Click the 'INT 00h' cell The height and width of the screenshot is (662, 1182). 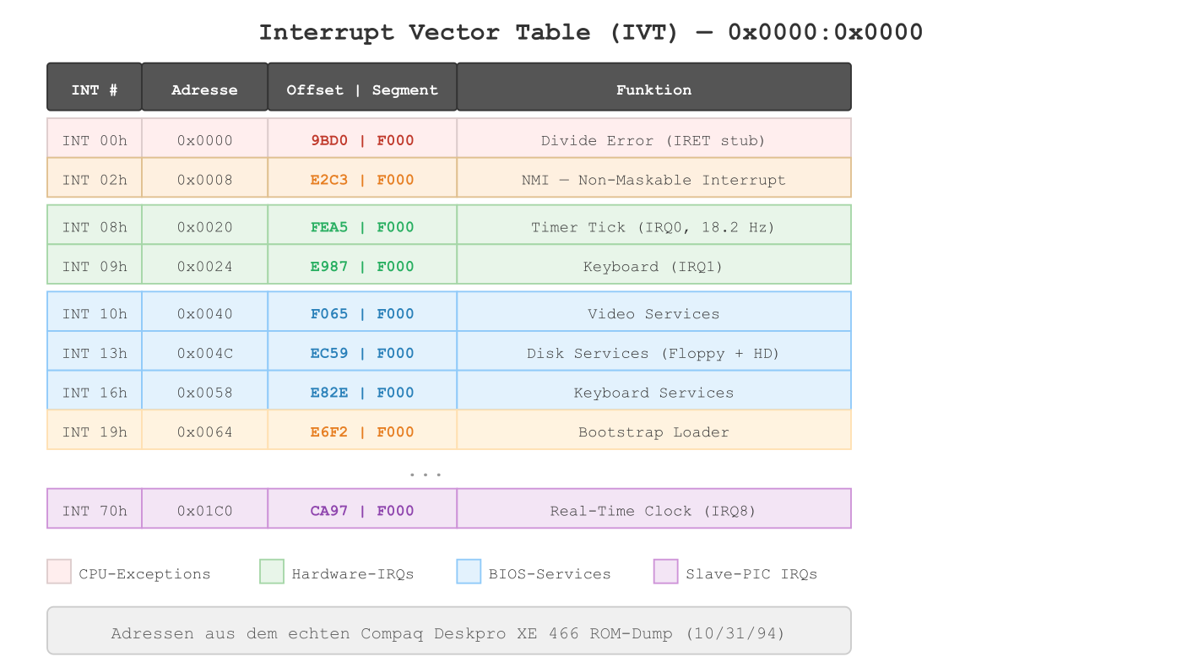coord(95,138)
